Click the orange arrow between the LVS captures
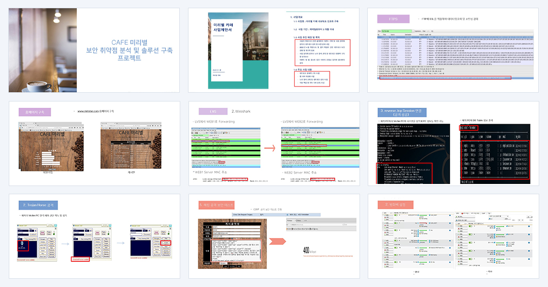The width and height of the screenshot is (548, 287). (270, 148)
